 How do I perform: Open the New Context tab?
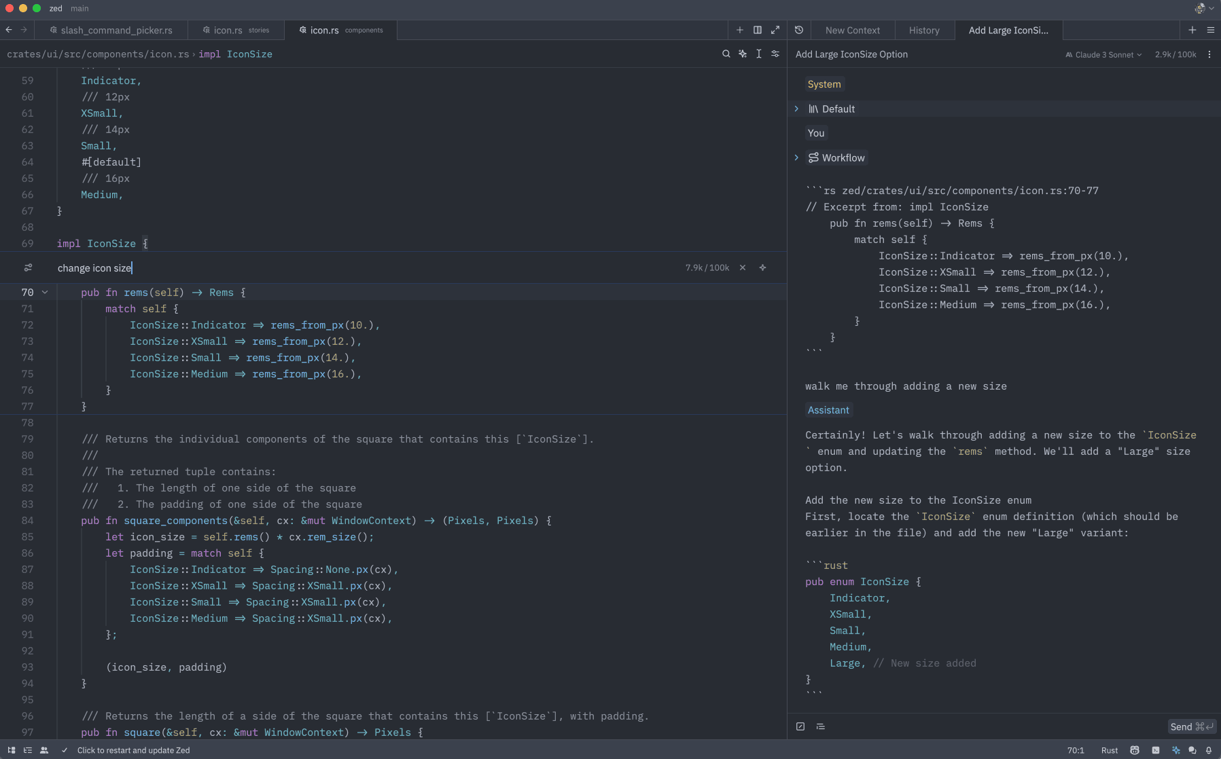852,30
